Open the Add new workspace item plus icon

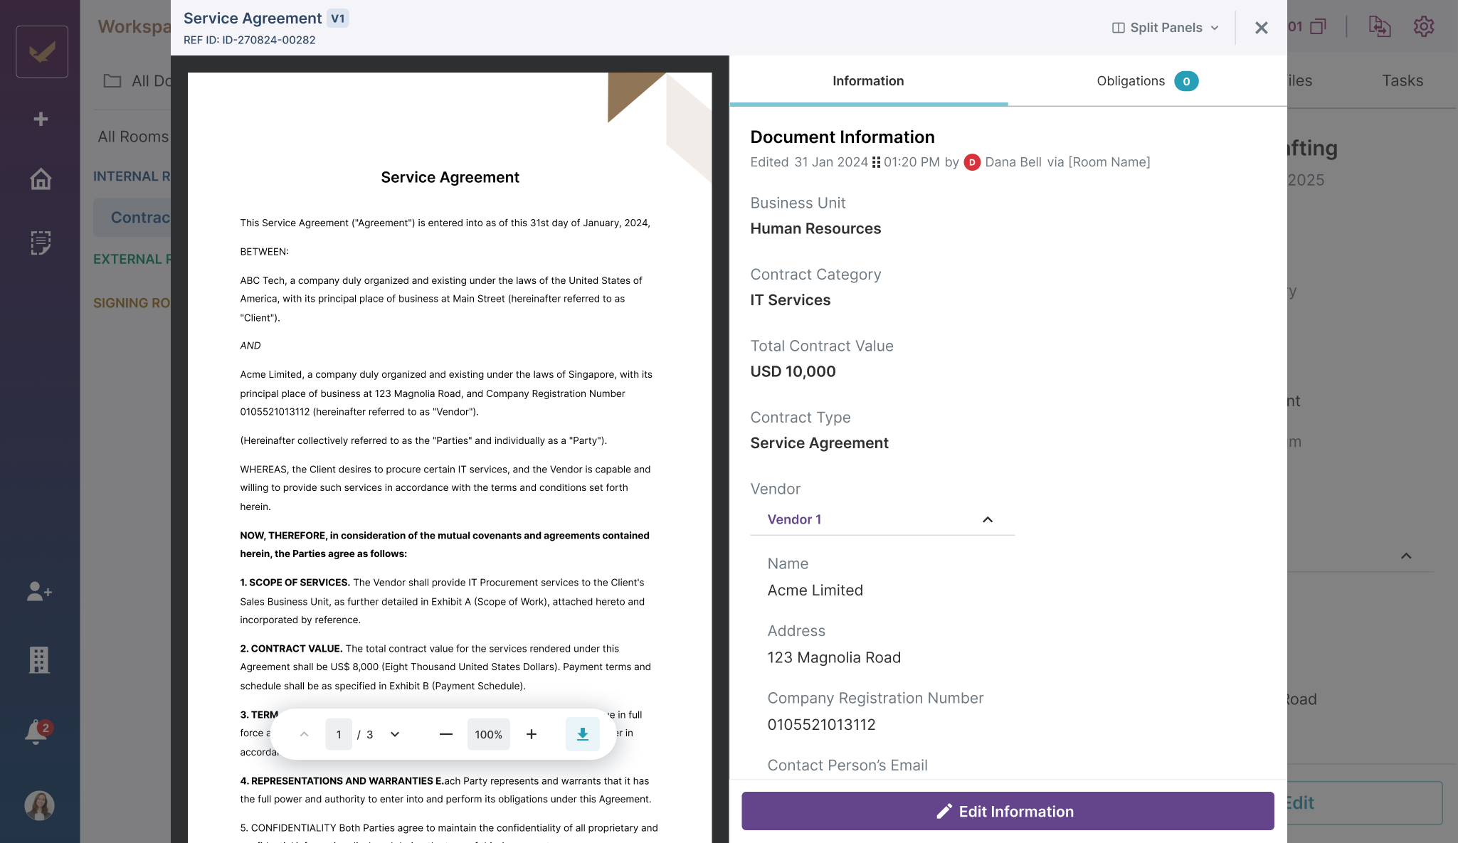click(x=40, y=119)
